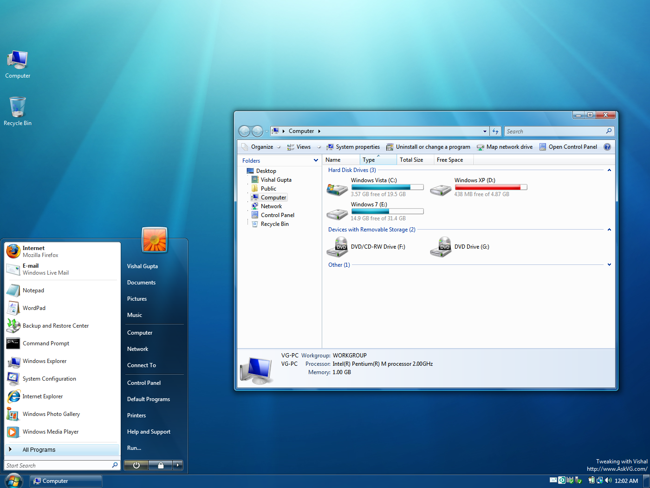Expand the shutdown options arrow
Screen dimensions: 650x488
point(178,465)
